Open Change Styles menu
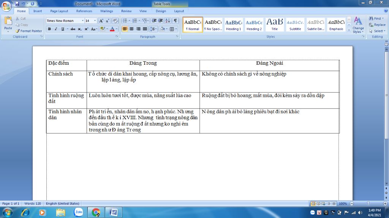Viewport: 389px width, 218px height. [x=358, y=25]
